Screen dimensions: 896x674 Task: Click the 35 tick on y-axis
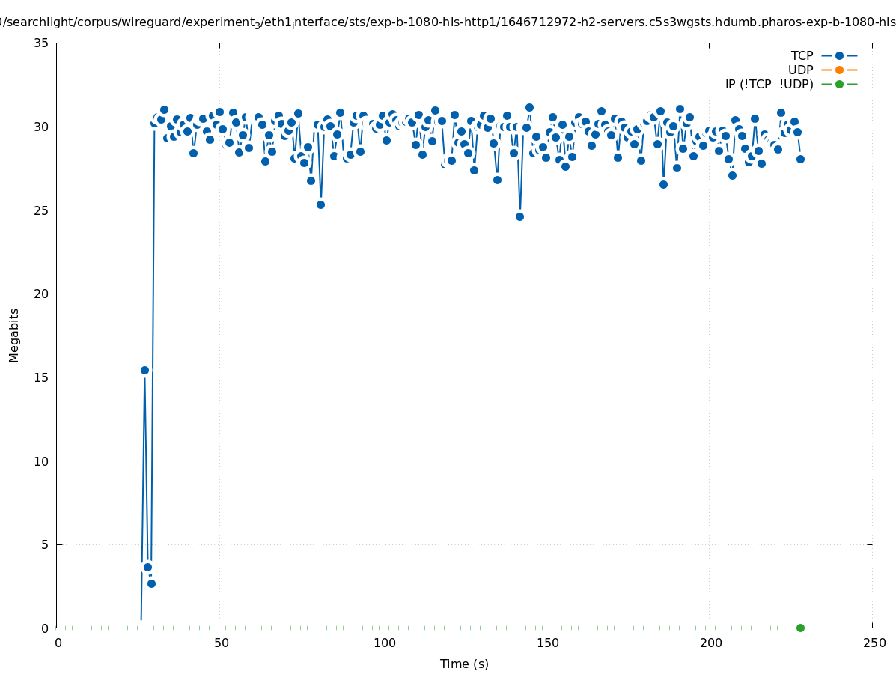pos(41,43)
